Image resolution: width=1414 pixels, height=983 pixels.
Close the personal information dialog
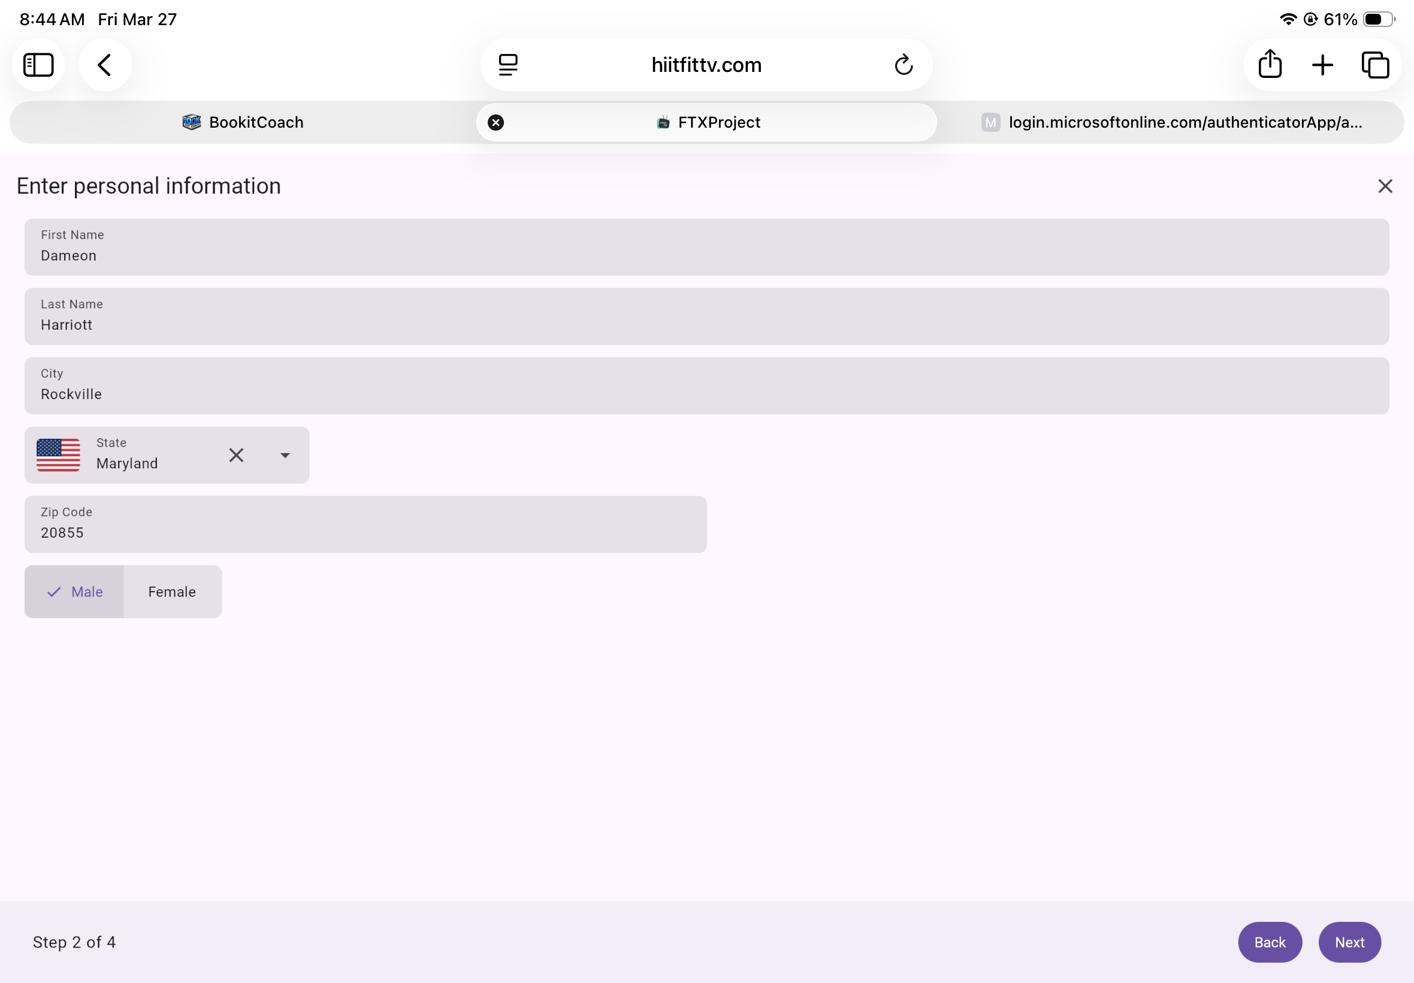[1385, 186]
